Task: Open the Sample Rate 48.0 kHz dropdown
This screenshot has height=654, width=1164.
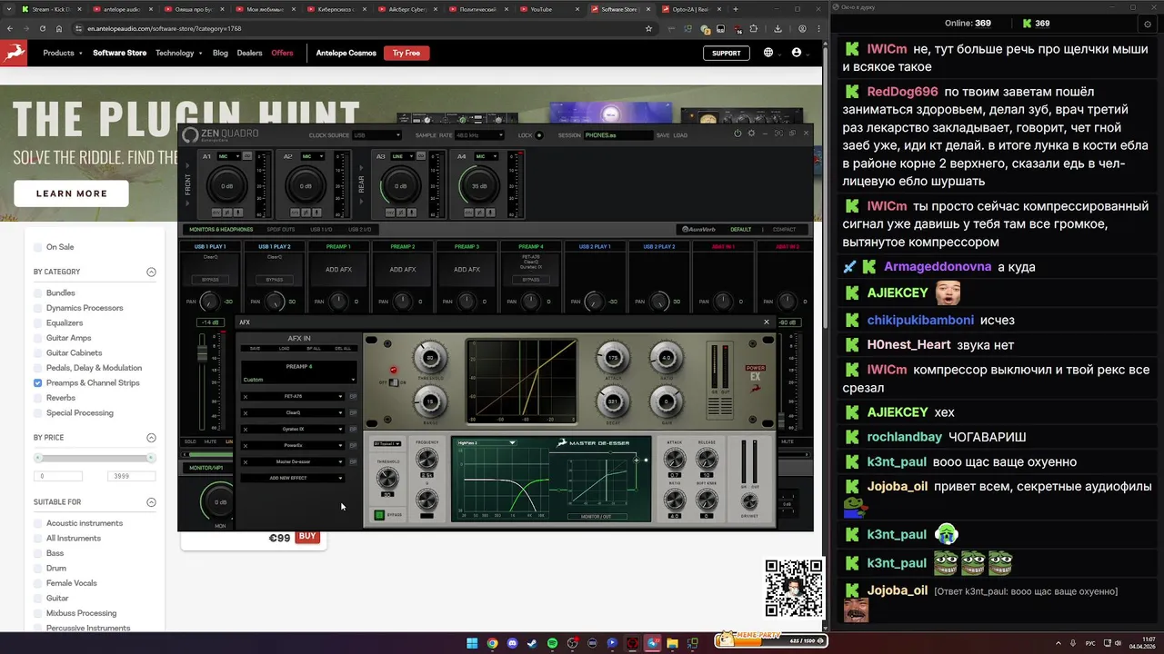Action: pos(479,135)
